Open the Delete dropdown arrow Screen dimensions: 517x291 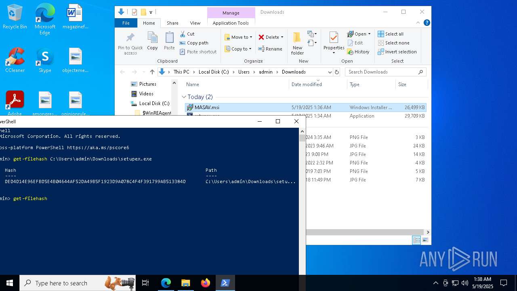[282, 37]
